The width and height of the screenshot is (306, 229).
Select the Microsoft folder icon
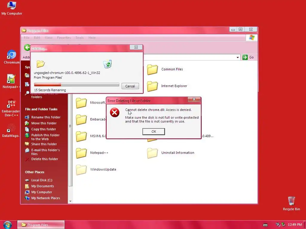[x=81, y=103]
